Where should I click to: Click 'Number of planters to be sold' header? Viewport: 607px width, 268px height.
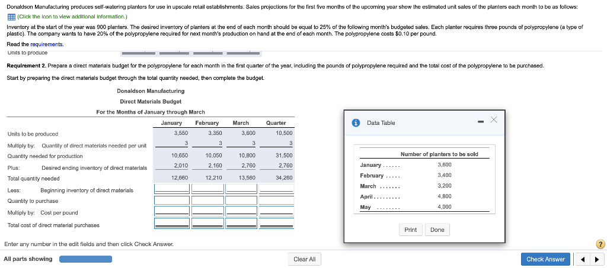[439, 154]
